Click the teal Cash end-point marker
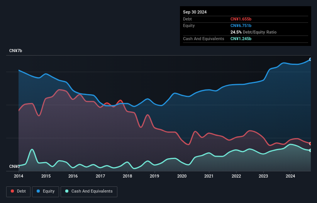This screenshot has width=317, height=203. pyautogui.click(x=310, y=150)
